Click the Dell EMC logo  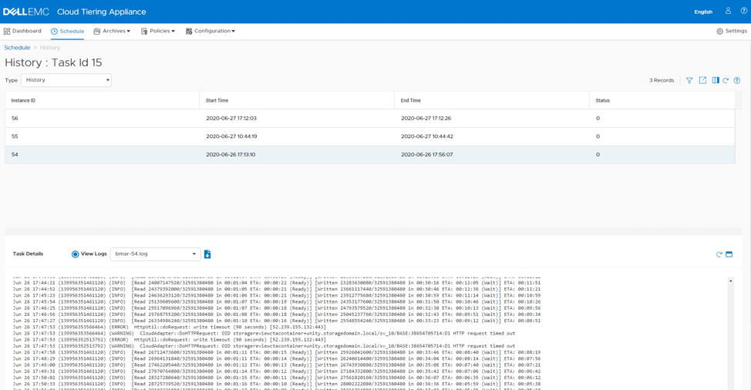point(26,12)
